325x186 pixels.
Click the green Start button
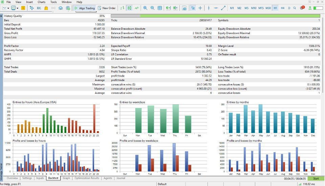pyautogui.click(x=316, y=179)
